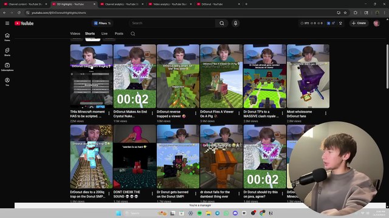This screenshot has height=218, width=389.
Task: Go to Home in the sidebar
Action: [7, 37]
